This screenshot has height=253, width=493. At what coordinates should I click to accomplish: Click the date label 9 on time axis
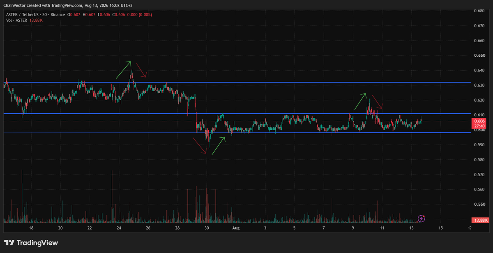353,228
